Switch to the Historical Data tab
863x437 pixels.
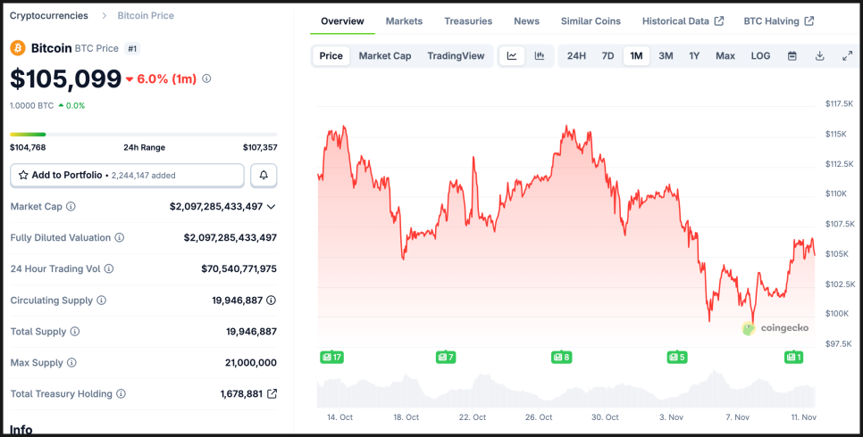[682, 21]
